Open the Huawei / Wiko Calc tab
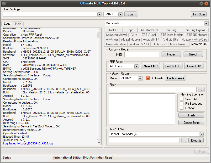 coord(194,40)
